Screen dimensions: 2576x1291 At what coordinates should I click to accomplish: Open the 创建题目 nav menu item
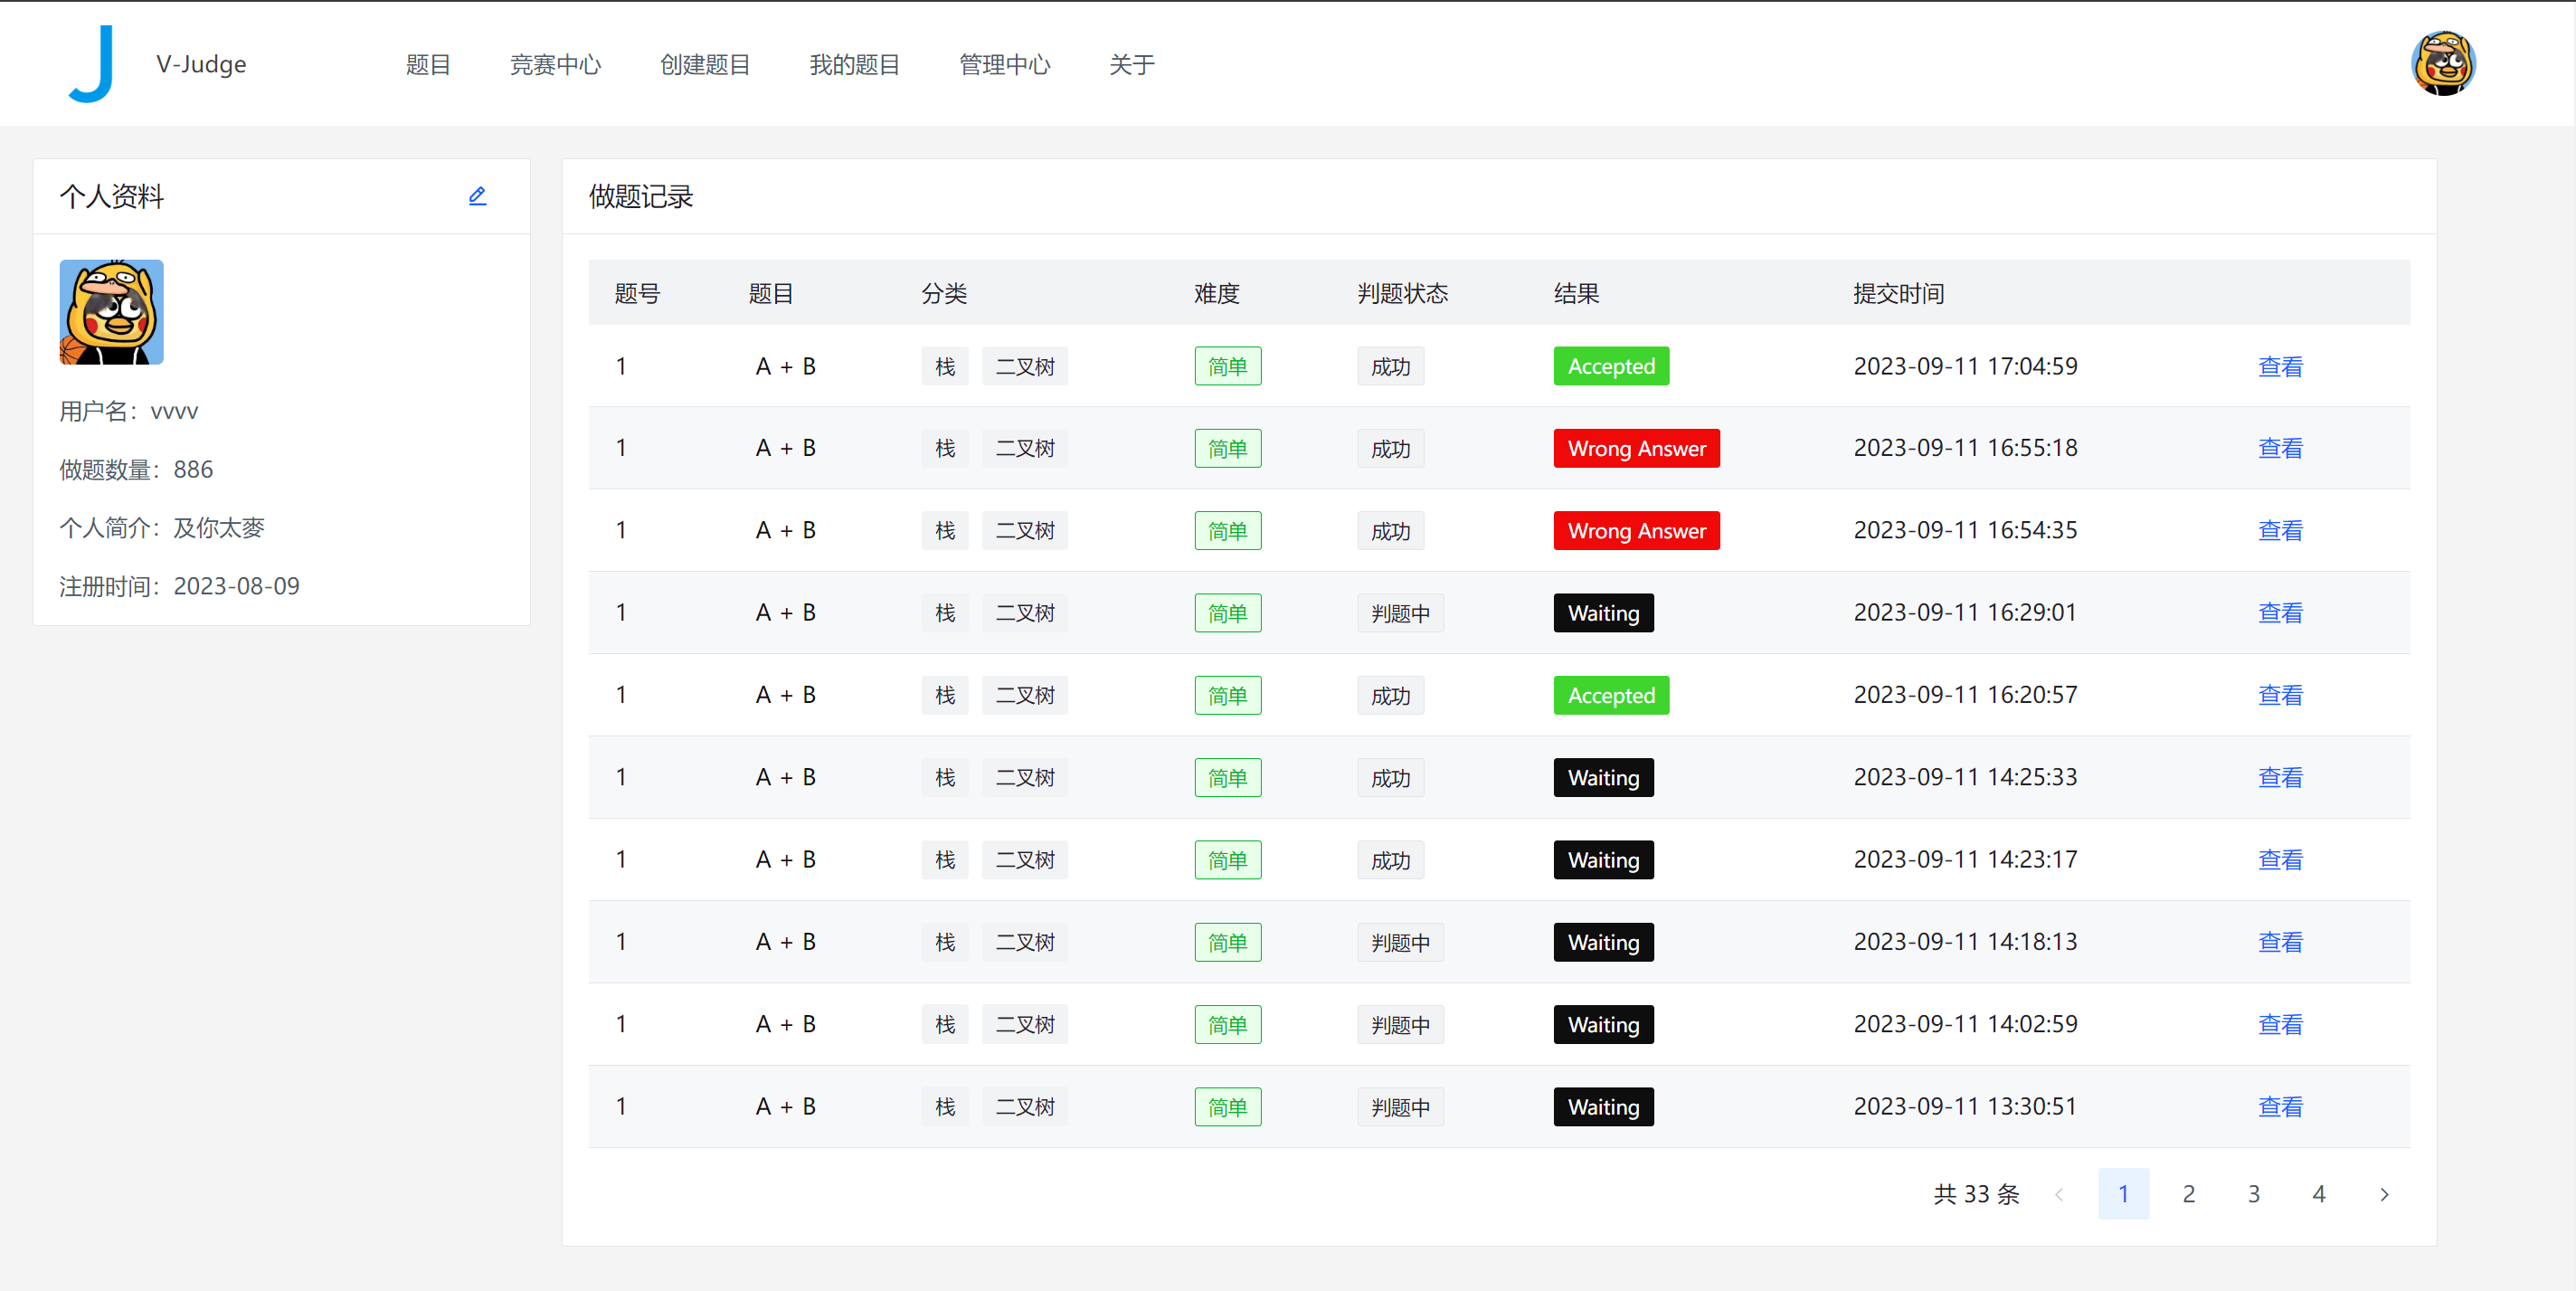[x=705, y=65]
